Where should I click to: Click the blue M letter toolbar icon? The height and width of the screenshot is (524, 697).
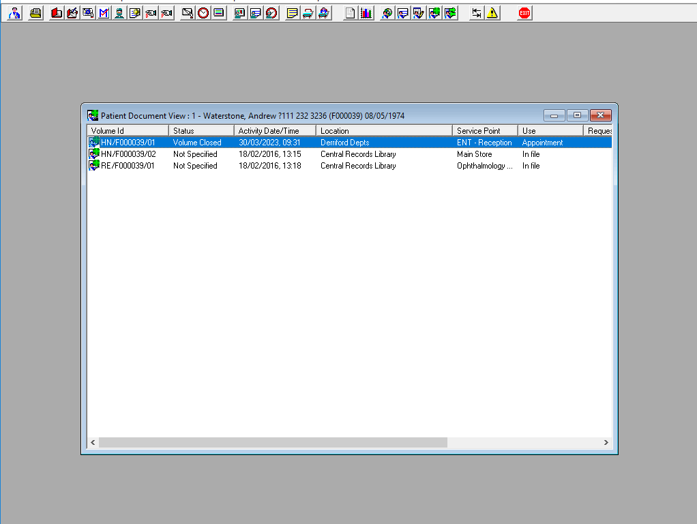pyautogui.click(x=104, y=13)
